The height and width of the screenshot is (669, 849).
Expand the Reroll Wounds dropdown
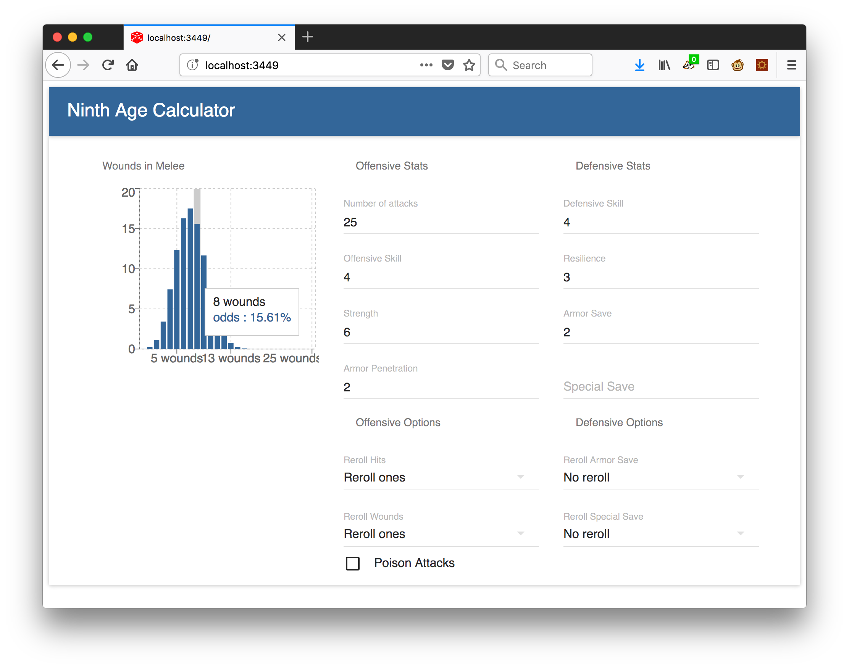441,534
